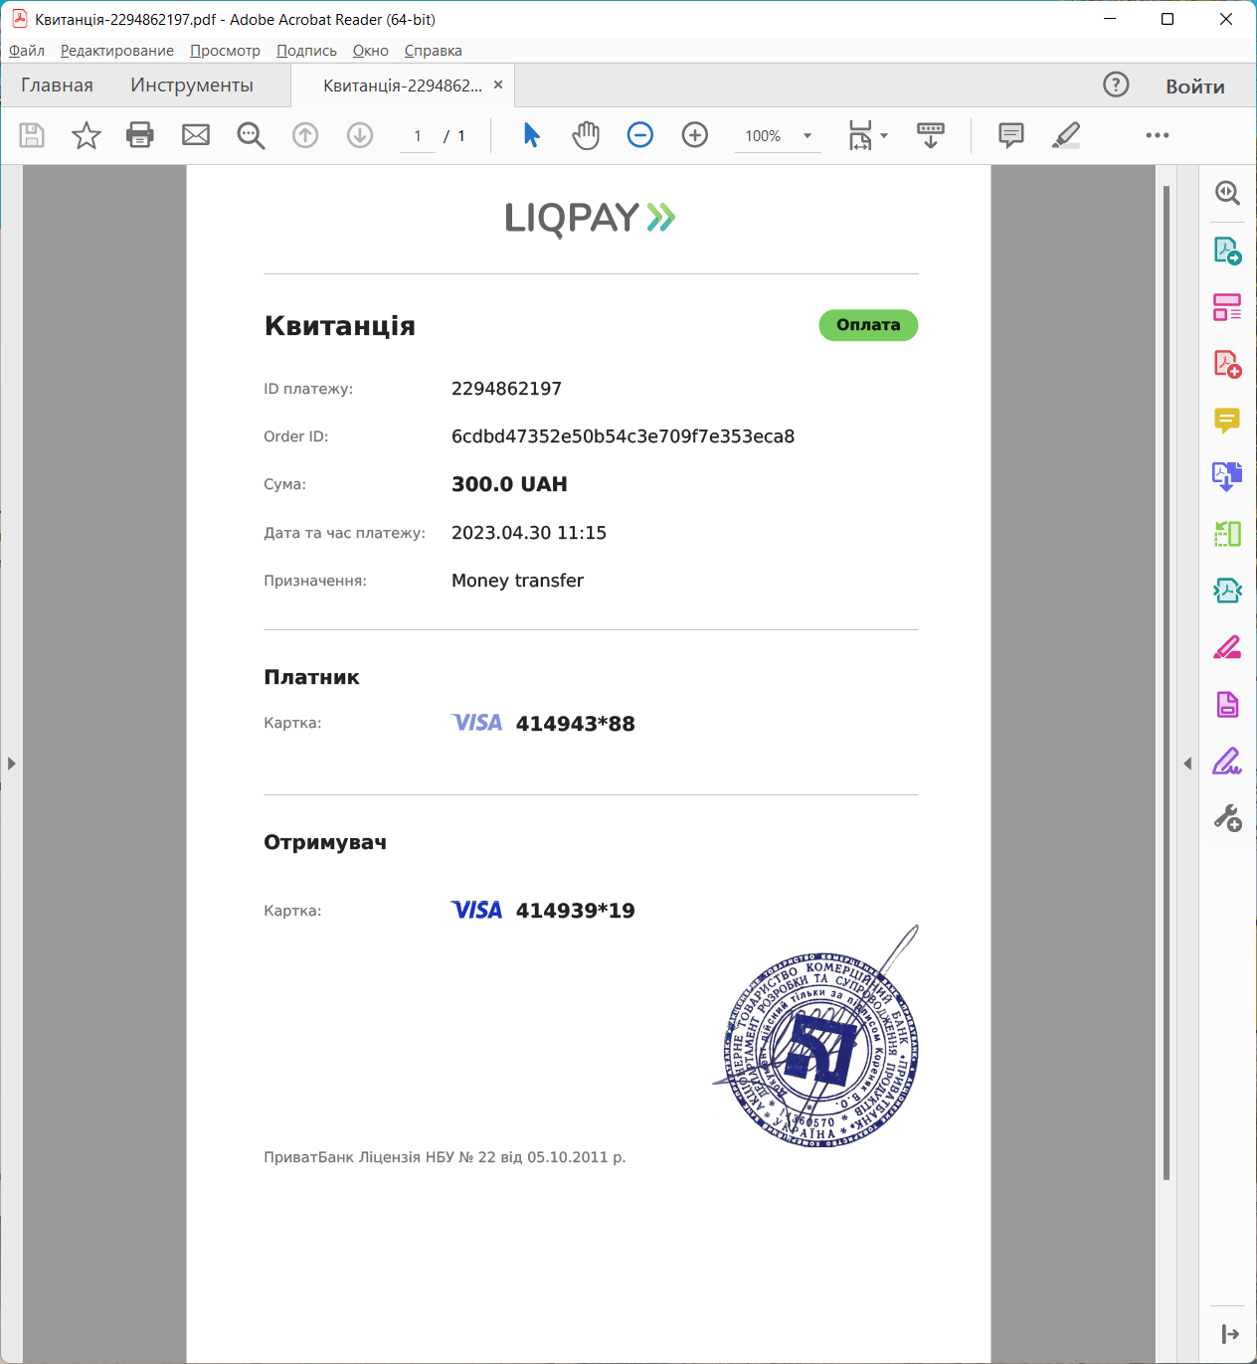
Task: Switch to the Инструменты tab
Action: [x=192, y=85]
